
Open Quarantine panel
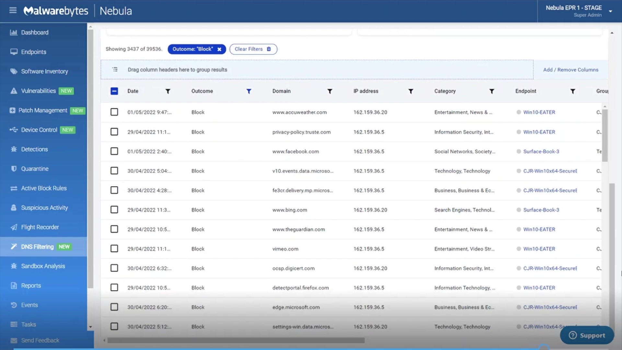click(x=35, y=169)
